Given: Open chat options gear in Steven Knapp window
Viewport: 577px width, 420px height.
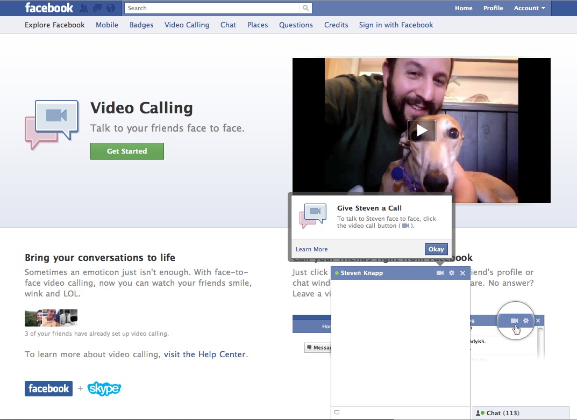Looking at the screenshot, I should pyautogui.click(x=452, y=273).
